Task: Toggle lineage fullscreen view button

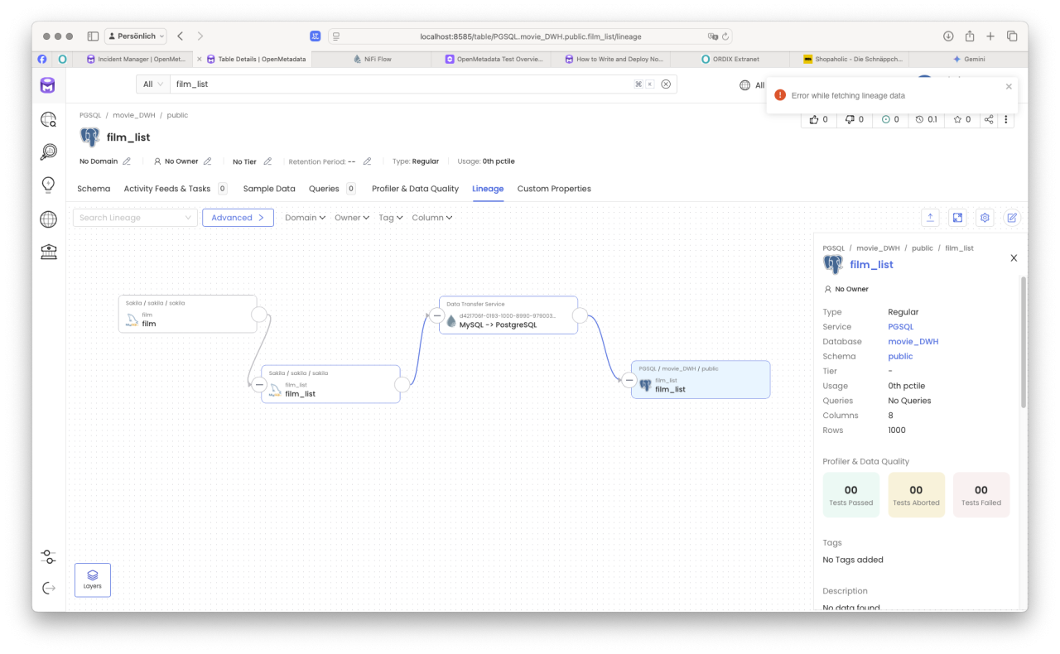Action: pyautogui.click(x=957, y=218)
